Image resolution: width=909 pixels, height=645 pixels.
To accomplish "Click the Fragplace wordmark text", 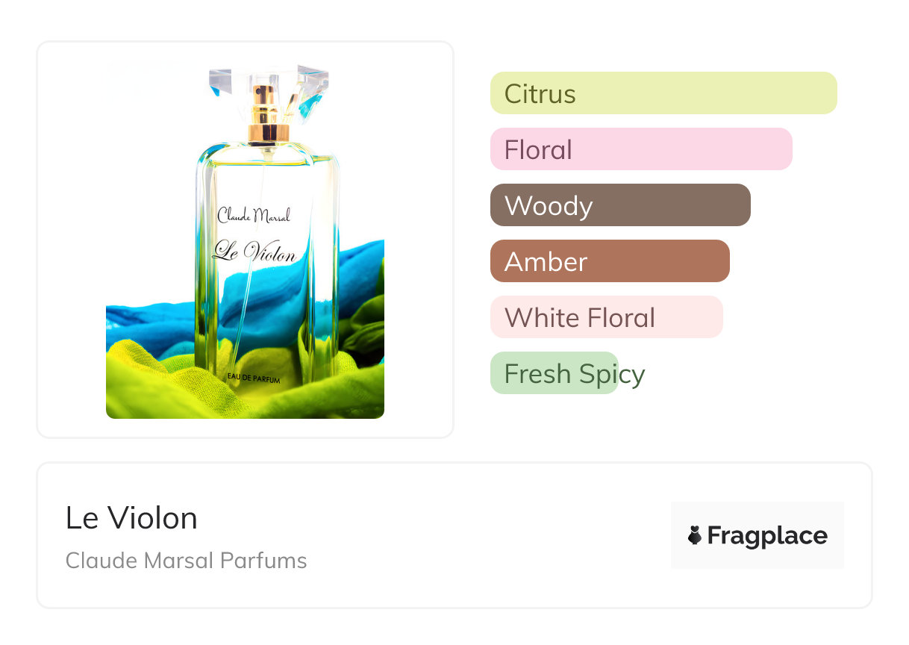I will pyautogui.click(x=767, y=535).
